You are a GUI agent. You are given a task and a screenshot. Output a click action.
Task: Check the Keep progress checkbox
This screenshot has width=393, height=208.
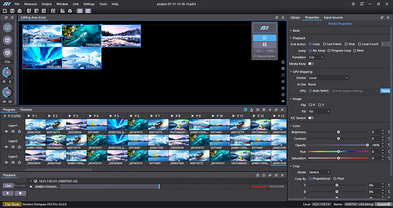pyautogui.click(x=255, y=56)
